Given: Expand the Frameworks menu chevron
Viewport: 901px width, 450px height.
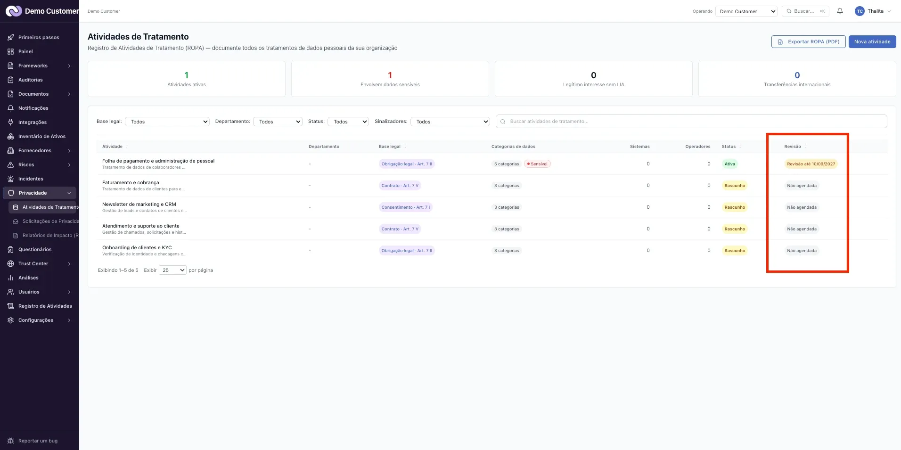Looking at the screenshot, I should [x=69, y=65].
